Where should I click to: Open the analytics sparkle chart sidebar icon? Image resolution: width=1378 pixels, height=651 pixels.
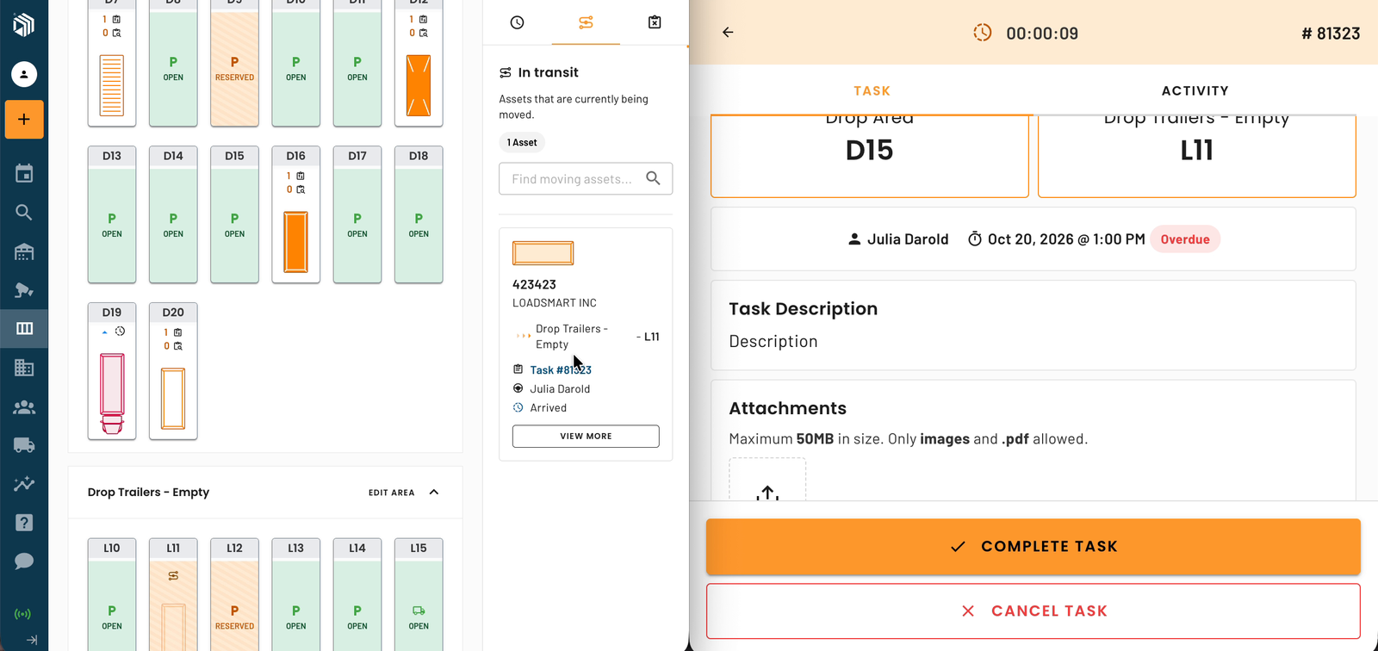(24, 484)
